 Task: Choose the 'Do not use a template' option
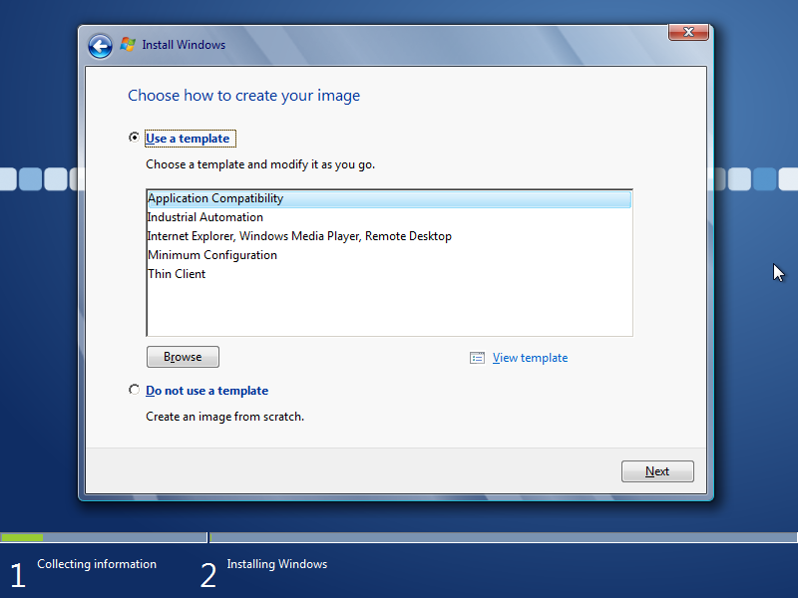coord(135,391)
